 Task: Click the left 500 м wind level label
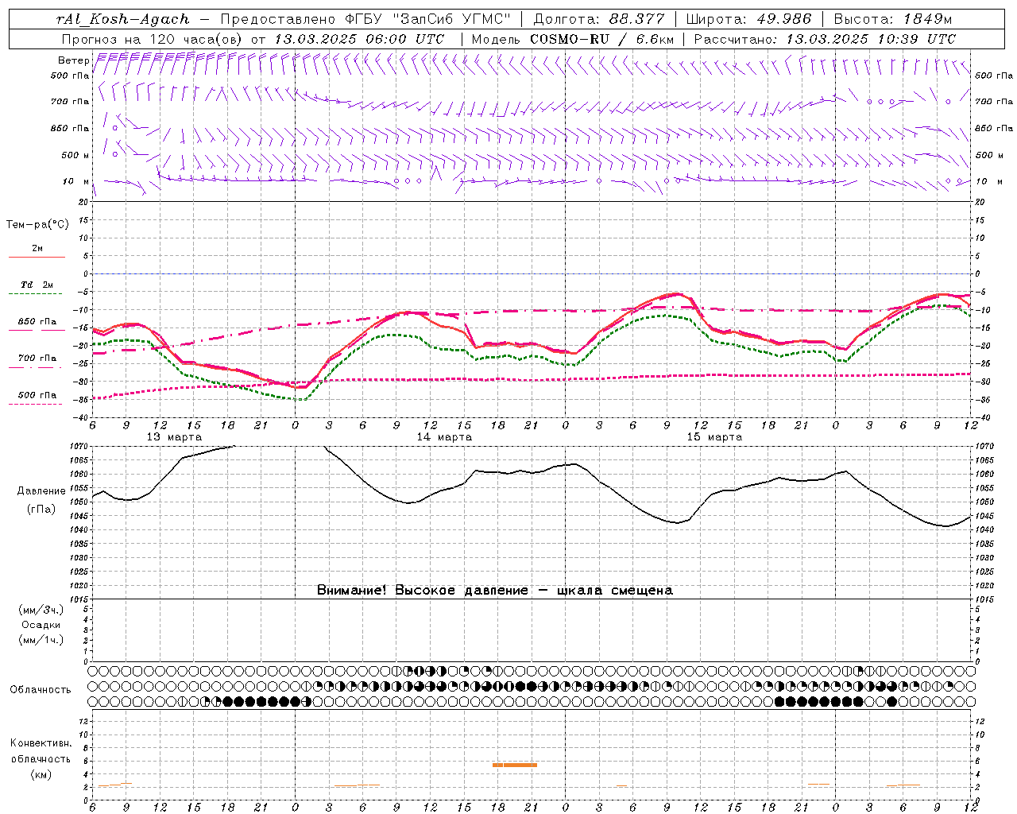pyautogui.click(x=75, y=155)
